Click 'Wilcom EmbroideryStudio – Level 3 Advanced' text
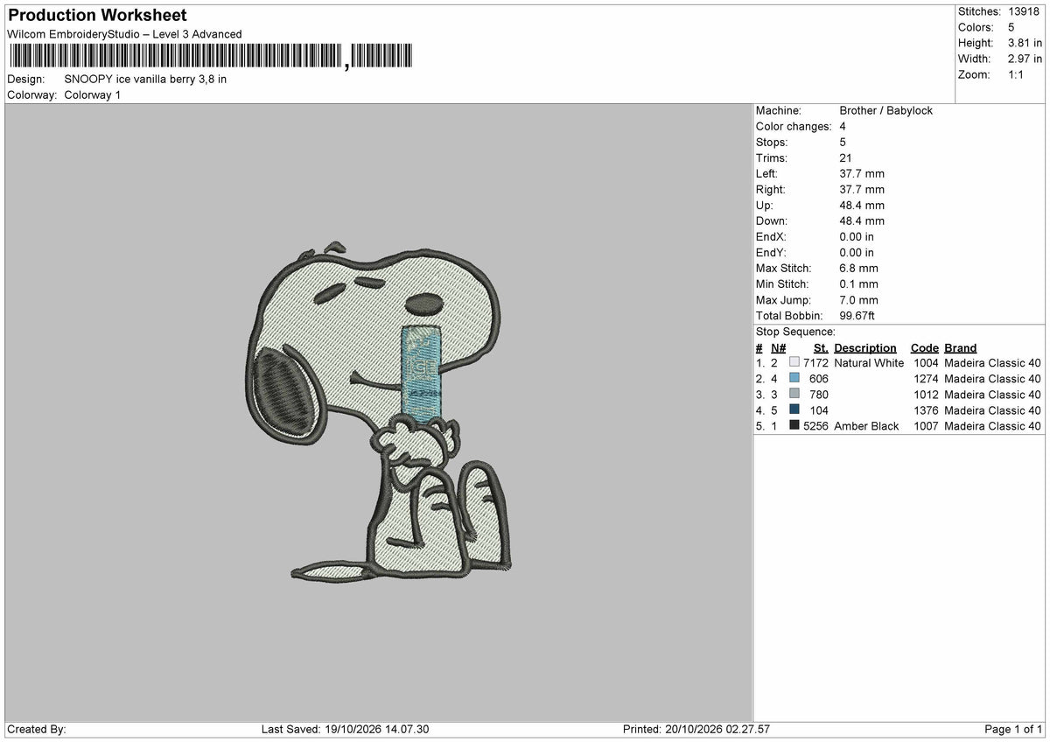The width and height of the screenshot is (1050, 742). click(x=124, y=34)
